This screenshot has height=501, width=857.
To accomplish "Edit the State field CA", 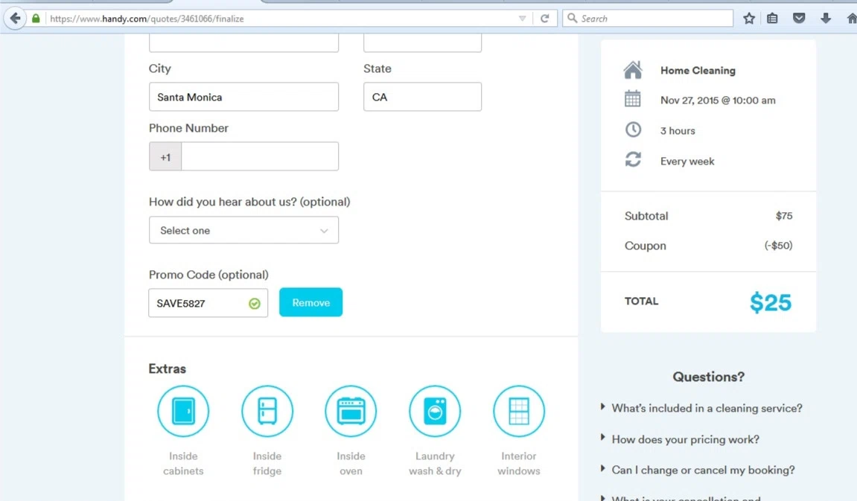I will [422, 97].
